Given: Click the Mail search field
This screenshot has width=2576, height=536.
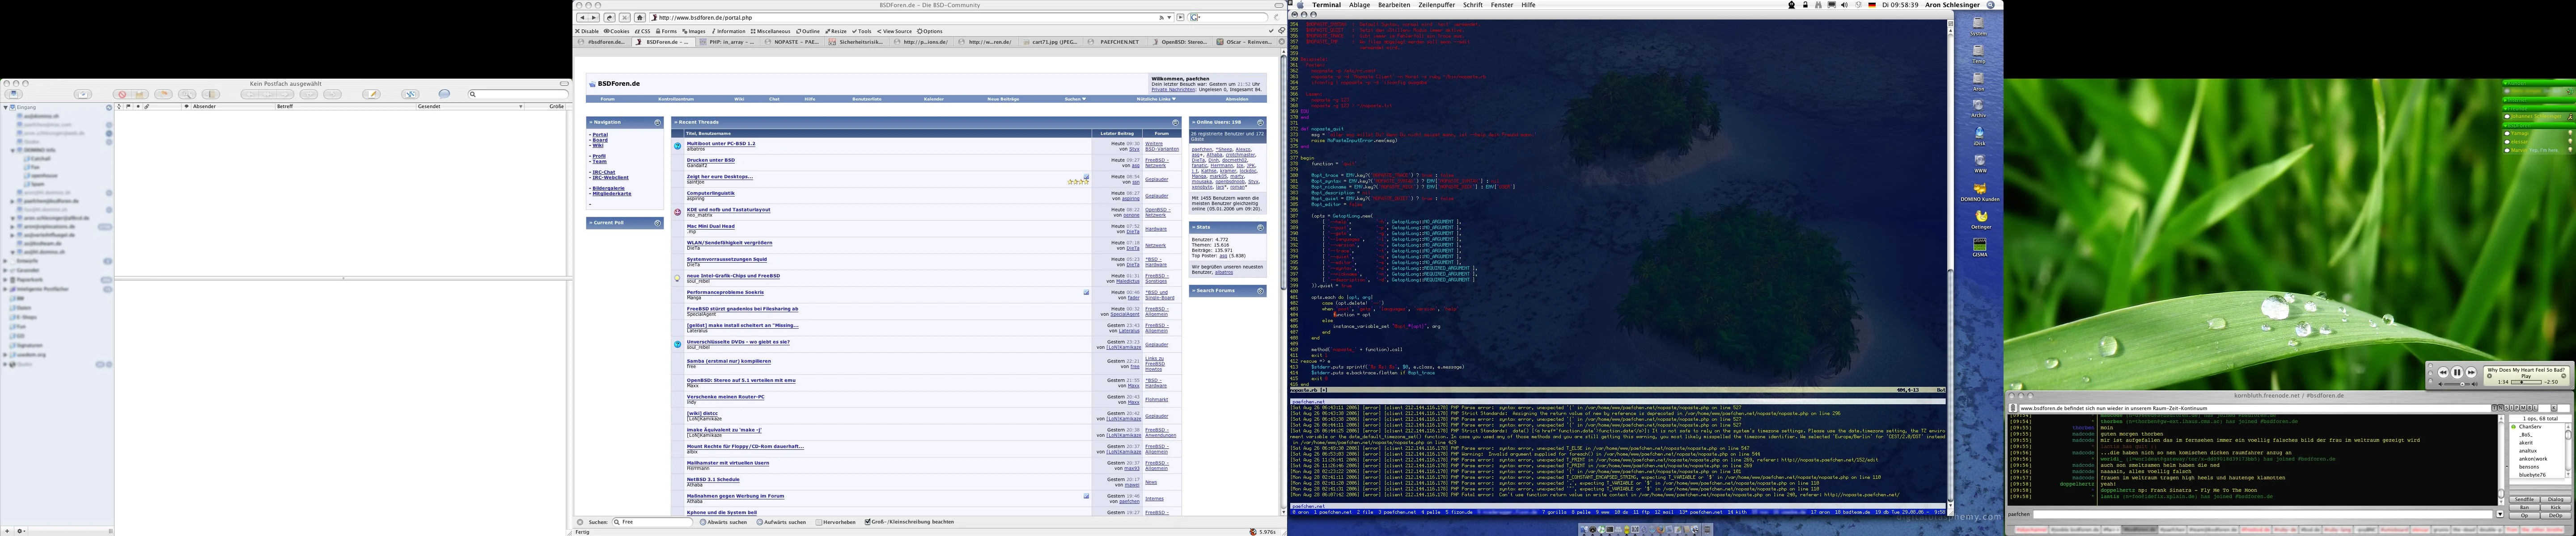Looking at the screenshot, I should pyautogui.click(x=517, y=94).
